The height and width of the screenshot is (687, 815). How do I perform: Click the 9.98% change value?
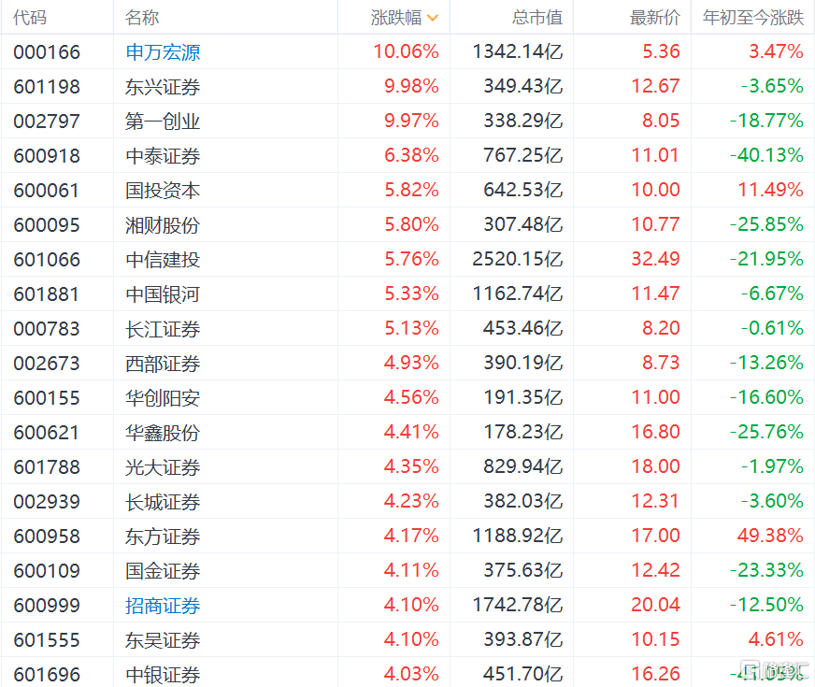[411, 86]
